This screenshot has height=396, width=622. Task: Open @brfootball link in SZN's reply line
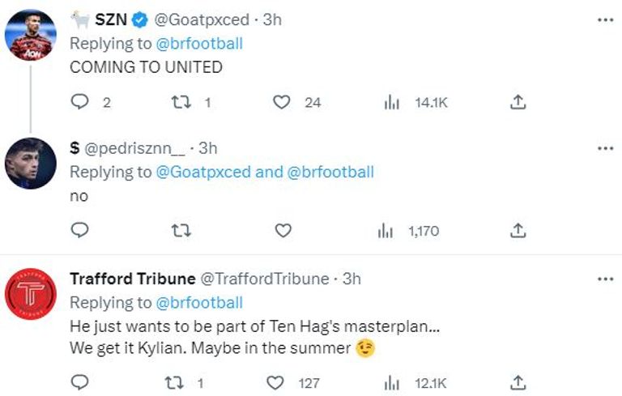click(x=198, y=43)
